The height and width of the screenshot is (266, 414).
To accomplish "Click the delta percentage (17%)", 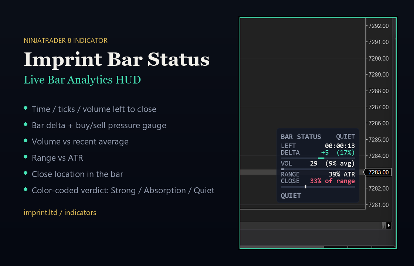I will point(346,153).
